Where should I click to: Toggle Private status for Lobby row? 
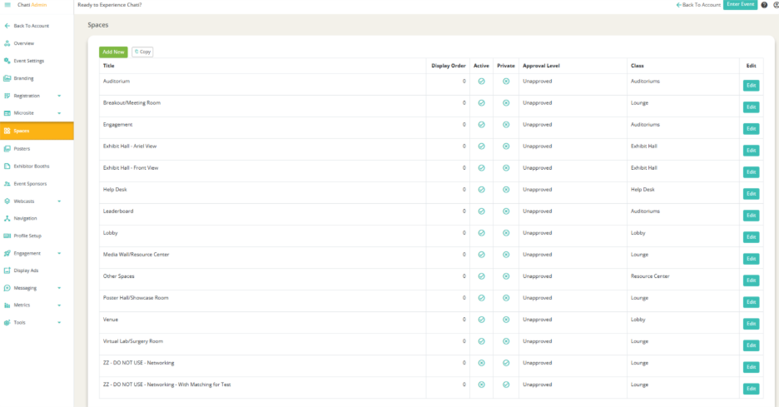tap(505, 233)
